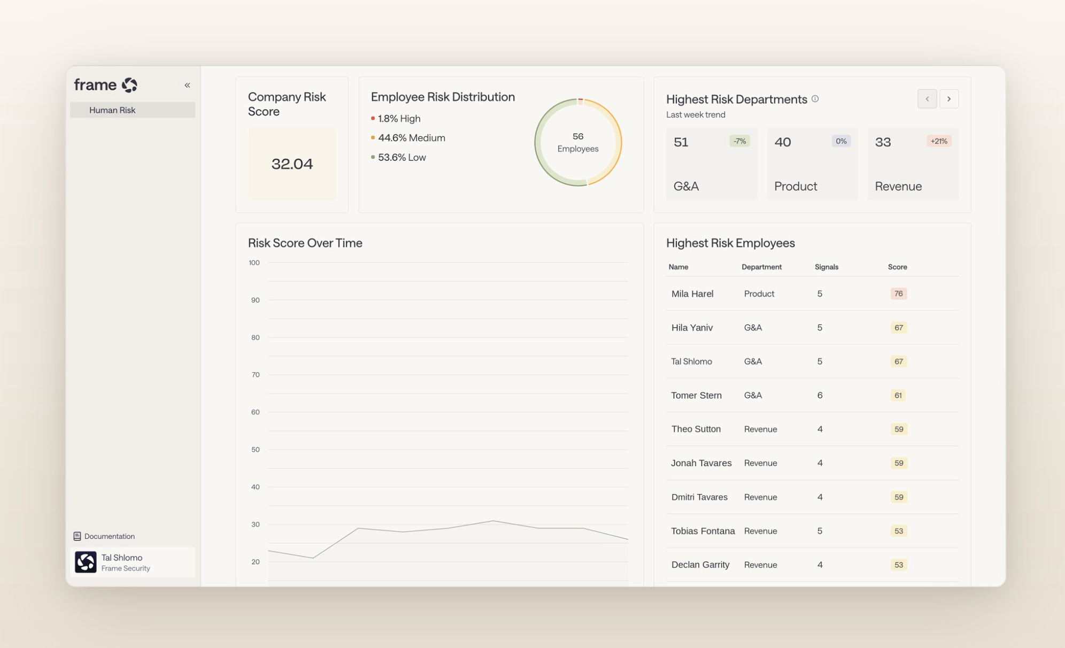Select the Jonah Tavares row

812,463
